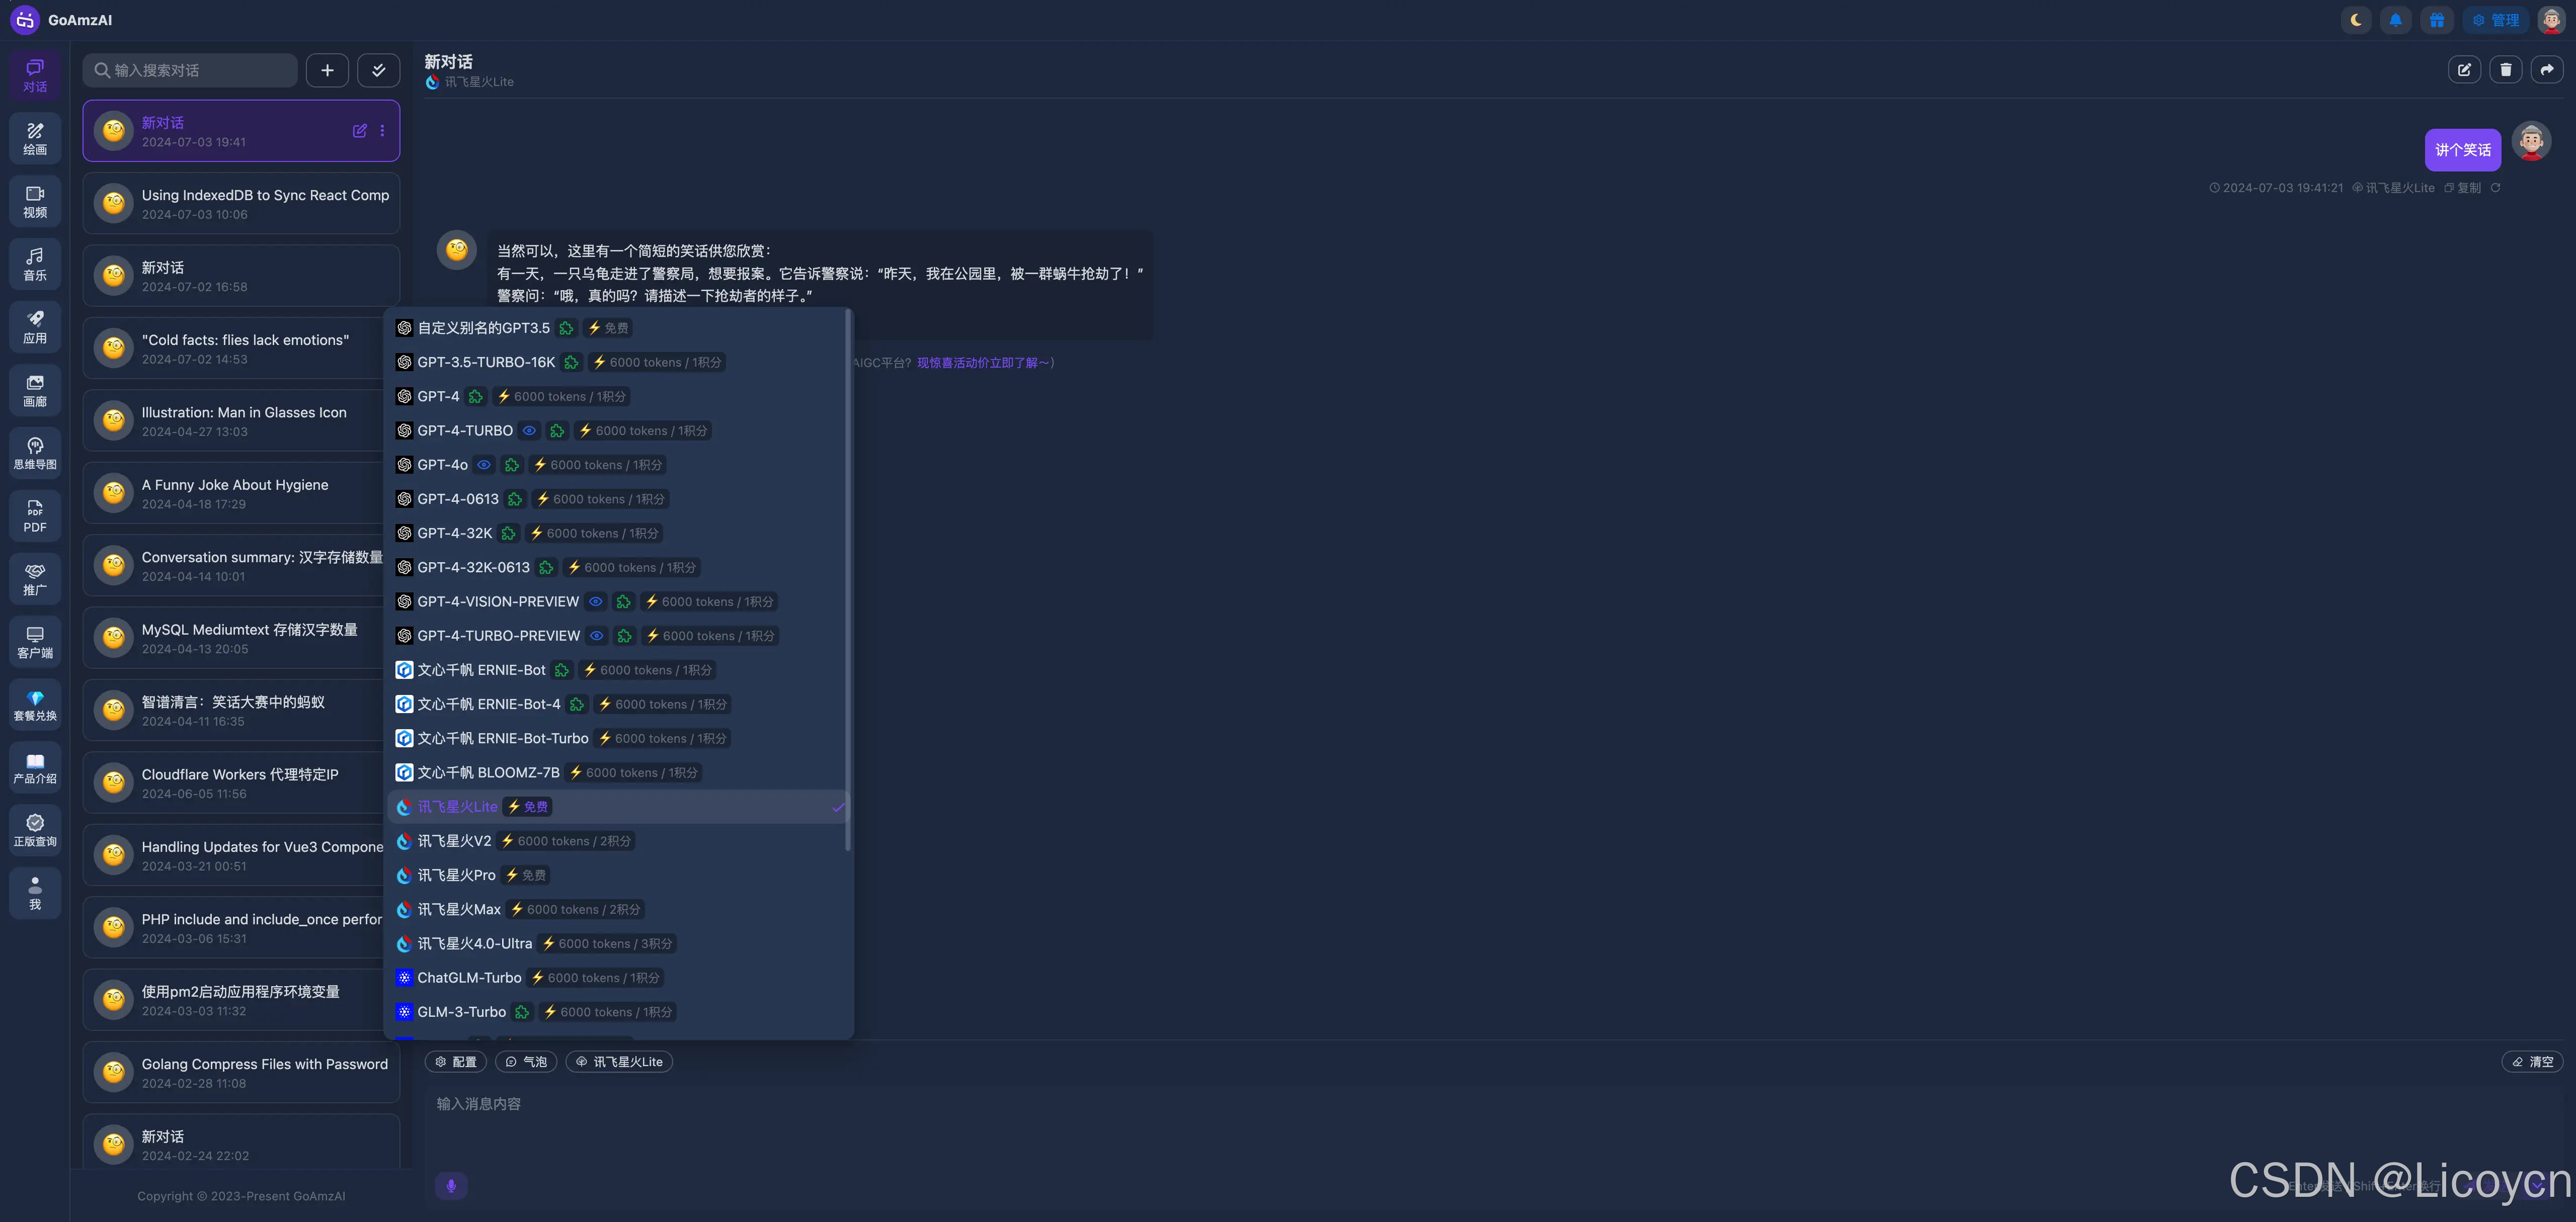This screenshot has width=2576, height=1222.
Task: Open the 配置 configuration panel
Action: [x=456, y=1061]
